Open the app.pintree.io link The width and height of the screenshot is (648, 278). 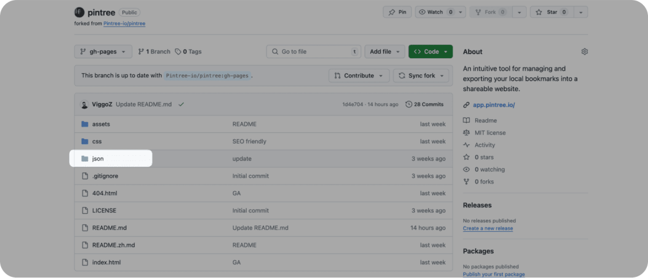tap(494, 105)
